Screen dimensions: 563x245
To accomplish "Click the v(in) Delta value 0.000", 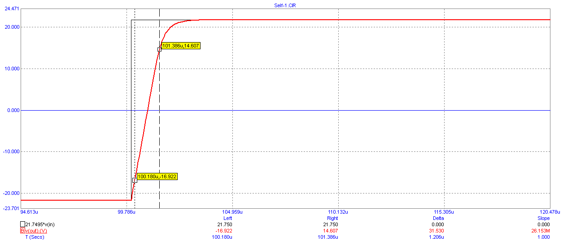I will point(438,224).
